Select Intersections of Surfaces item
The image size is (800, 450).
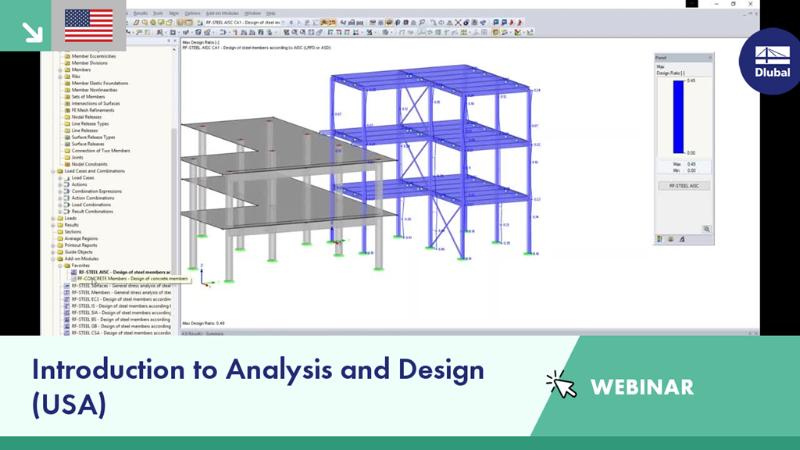point(95,103)
